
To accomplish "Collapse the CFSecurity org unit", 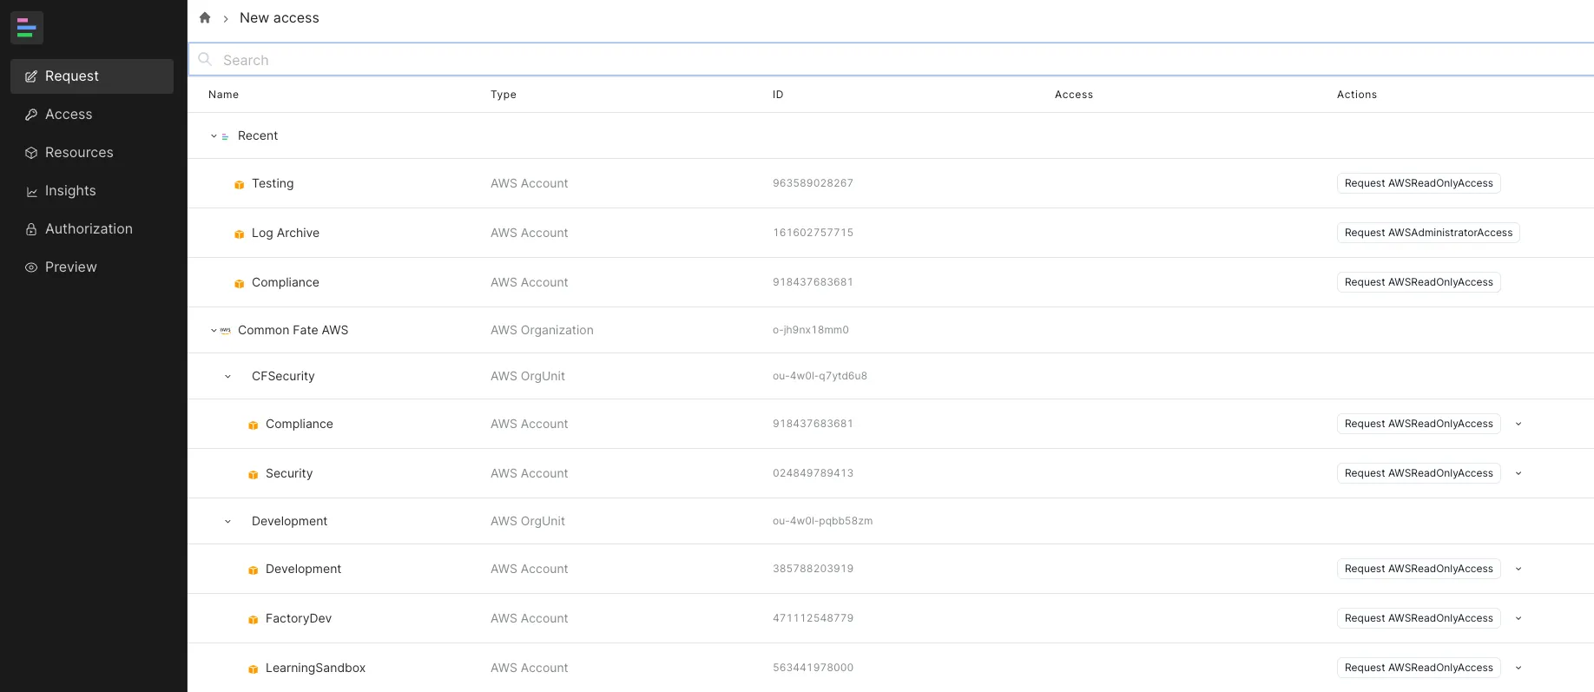I will pos(227,377).
